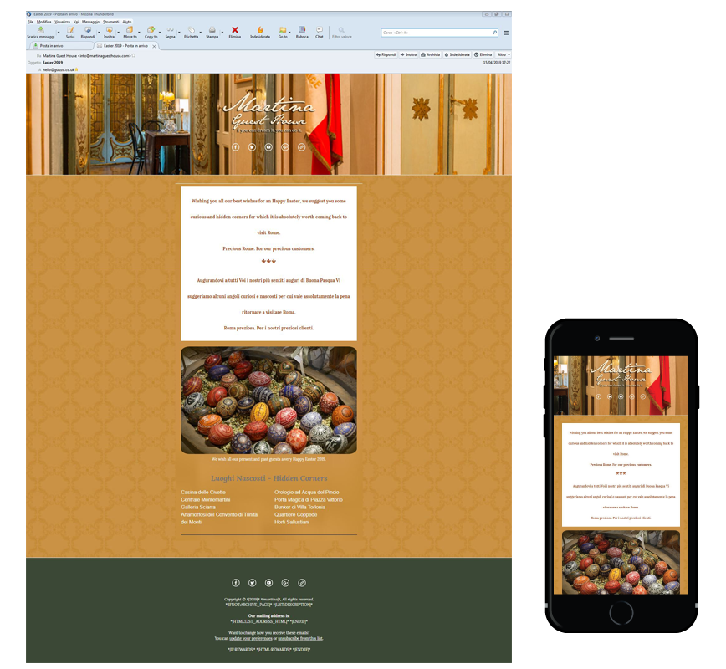Click the Etichetta tag icon
The height and width of the screenshot is (669, 726).
[x=192, y=31]
